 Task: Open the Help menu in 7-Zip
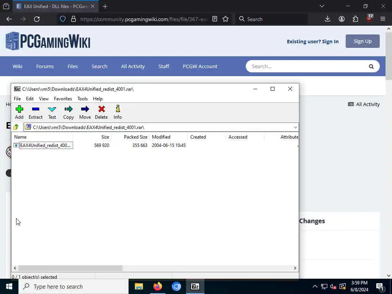tap(98, 99)
